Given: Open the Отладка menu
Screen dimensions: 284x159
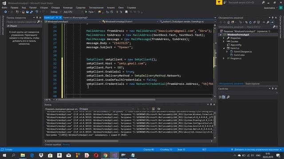Looking at the screenshot, I should 55,8.
